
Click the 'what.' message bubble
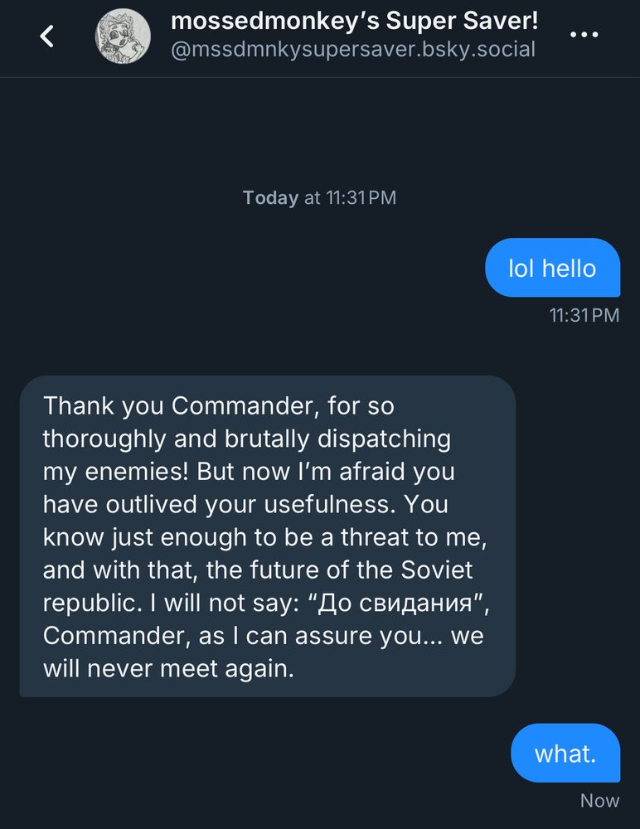pyautogui.click(x=565, y=753)
